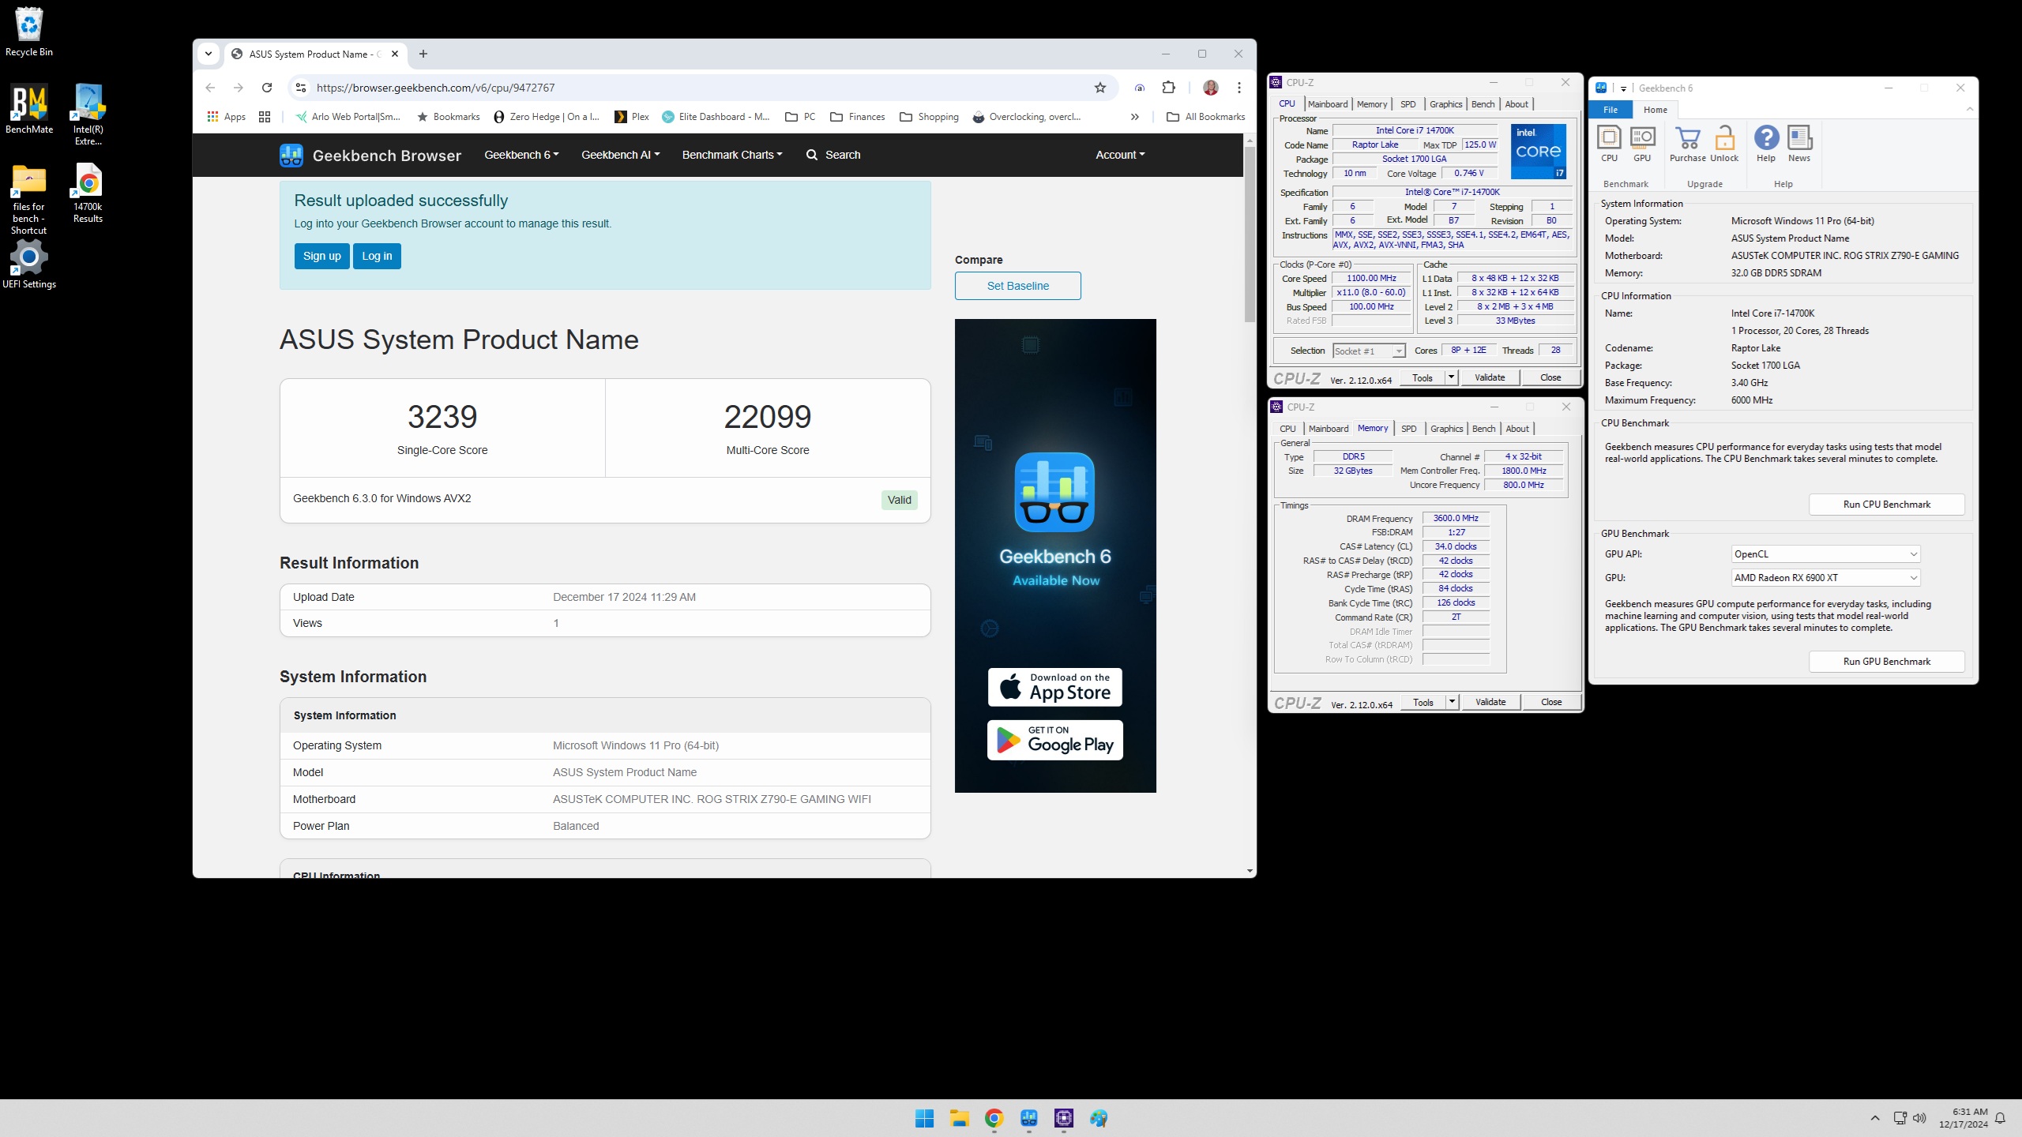This screenshot has width=2022, height=1137.
Task: Expand the Benchmark Charts dropdown
Action: coord(732,155)
